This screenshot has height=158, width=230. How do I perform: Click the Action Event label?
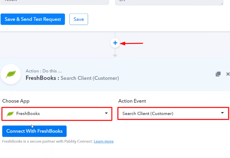[x=132, y=101]
